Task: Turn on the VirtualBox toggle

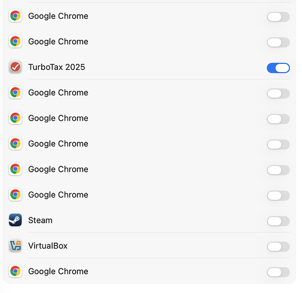Action: [x=278, y=247]
